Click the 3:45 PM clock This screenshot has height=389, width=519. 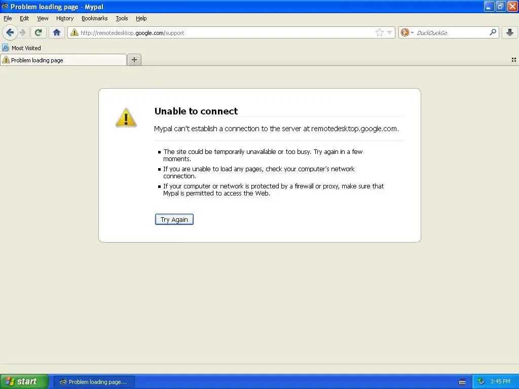[500, 381]
